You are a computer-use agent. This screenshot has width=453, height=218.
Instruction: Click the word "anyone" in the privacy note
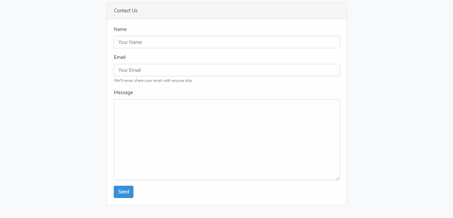(178, 81)
